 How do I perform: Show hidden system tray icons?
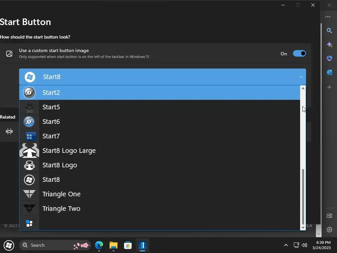coord(286,245)
